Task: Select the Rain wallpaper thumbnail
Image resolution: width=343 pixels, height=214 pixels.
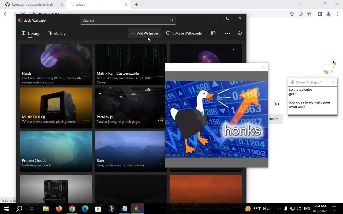Action: click(x=130, y=151)
